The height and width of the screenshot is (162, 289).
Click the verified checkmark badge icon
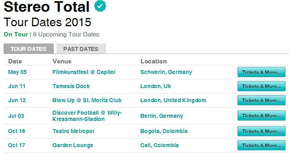click(x=100, y=7)
